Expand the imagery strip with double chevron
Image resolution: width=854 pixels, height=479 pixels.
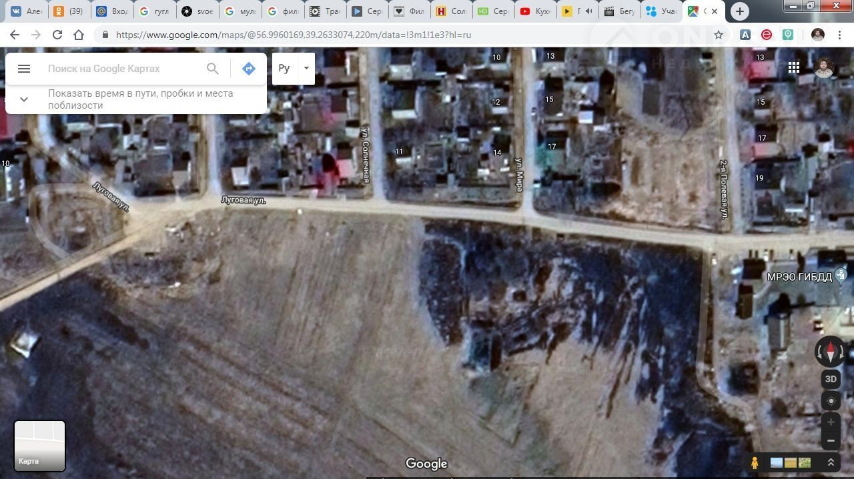[x=831, y=462]
